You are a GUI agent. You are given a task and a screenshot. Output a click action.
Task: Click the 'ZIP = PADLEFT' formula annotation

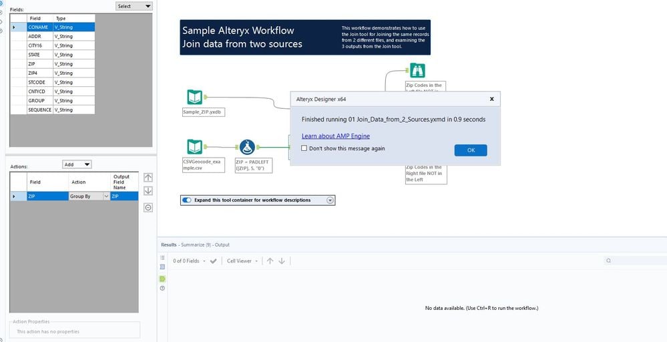pyautogui.click(x=253, y=166)
